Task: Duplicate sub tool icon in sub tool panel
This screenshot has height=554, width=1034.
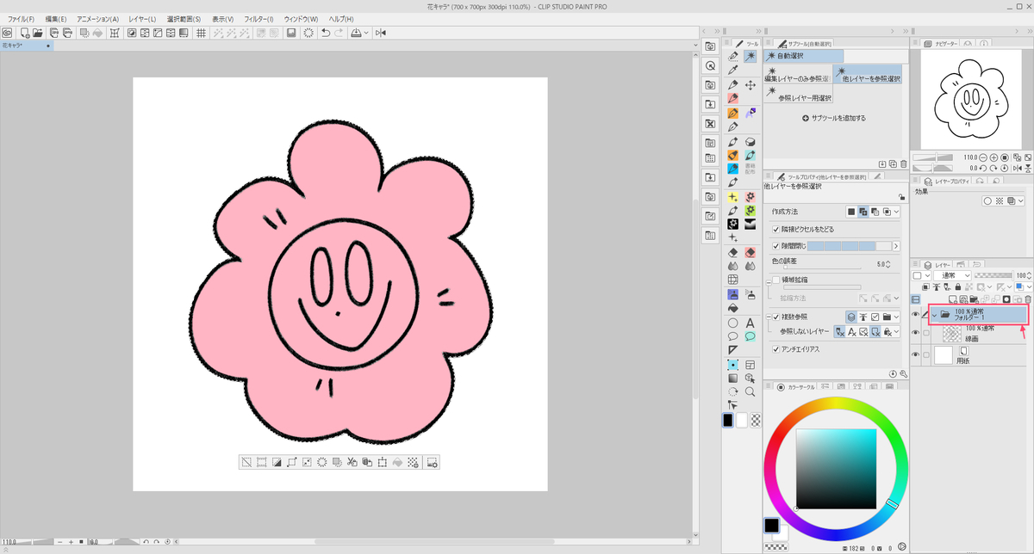Action: click(893, 164)
